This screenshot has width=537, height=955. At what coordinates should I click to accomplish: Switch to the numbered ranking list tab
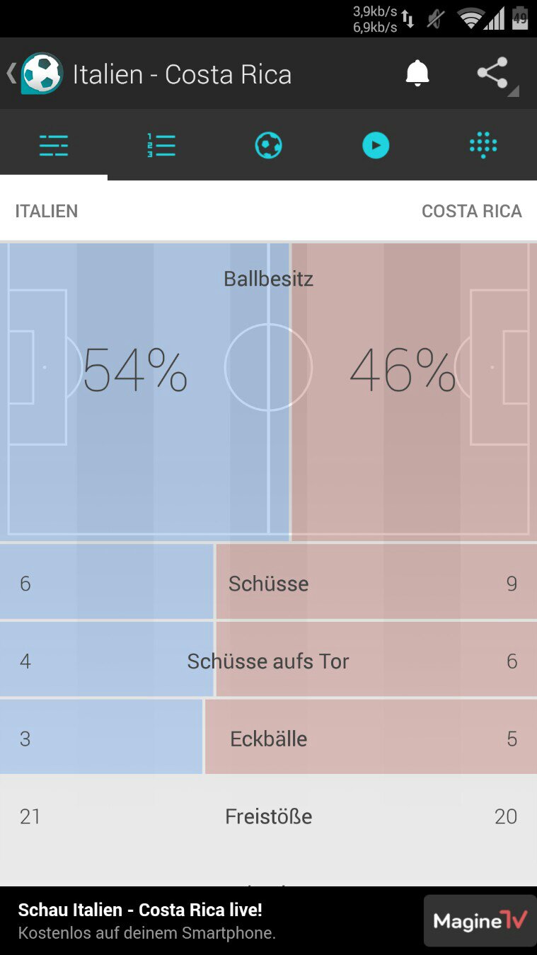(161, 146)
